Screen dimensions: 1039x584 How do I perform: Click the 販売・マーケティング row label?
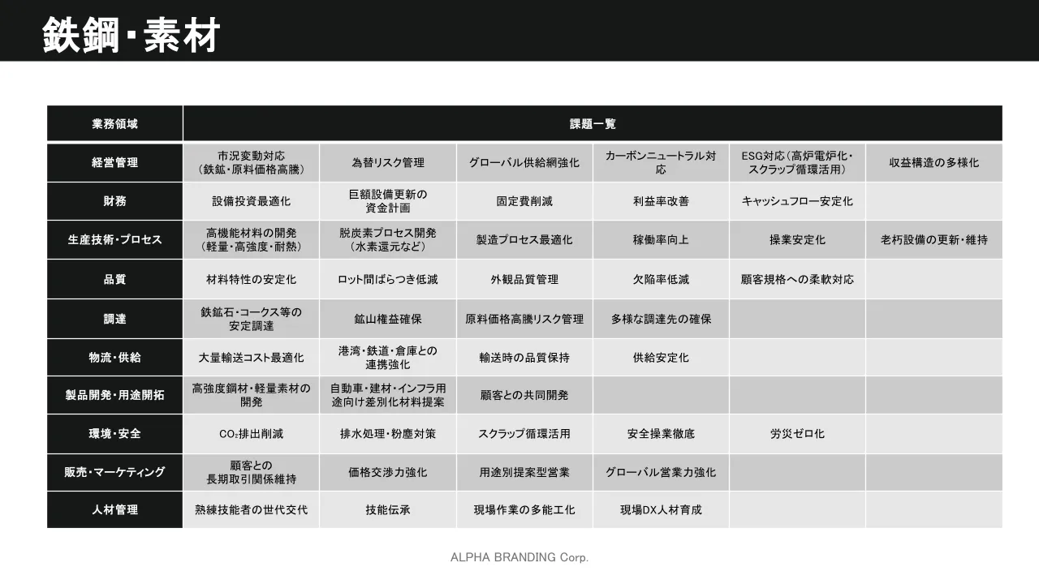114,472
